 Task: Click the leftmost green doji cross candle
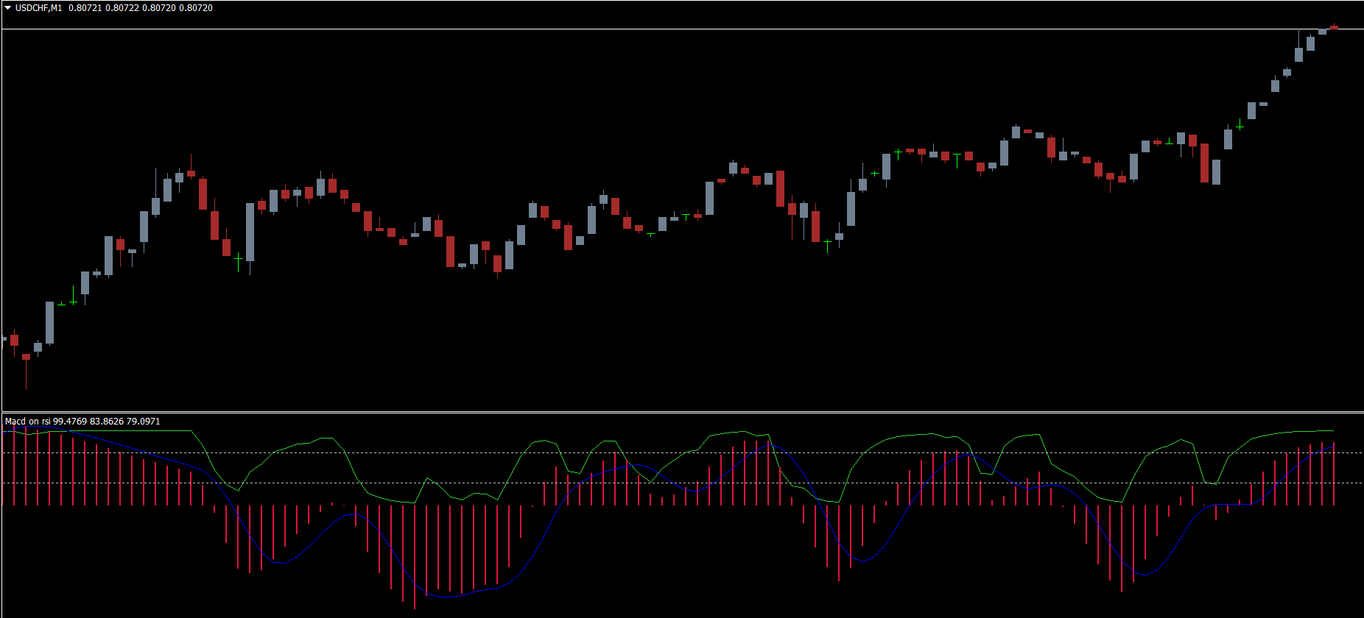click(61, 304)
